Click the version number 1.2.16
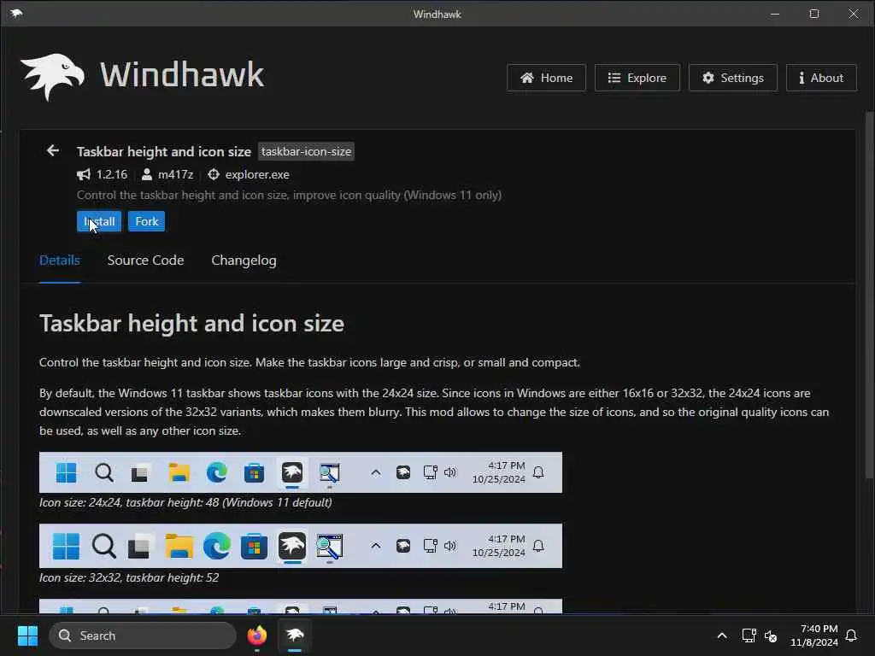 tap(112, 174)
